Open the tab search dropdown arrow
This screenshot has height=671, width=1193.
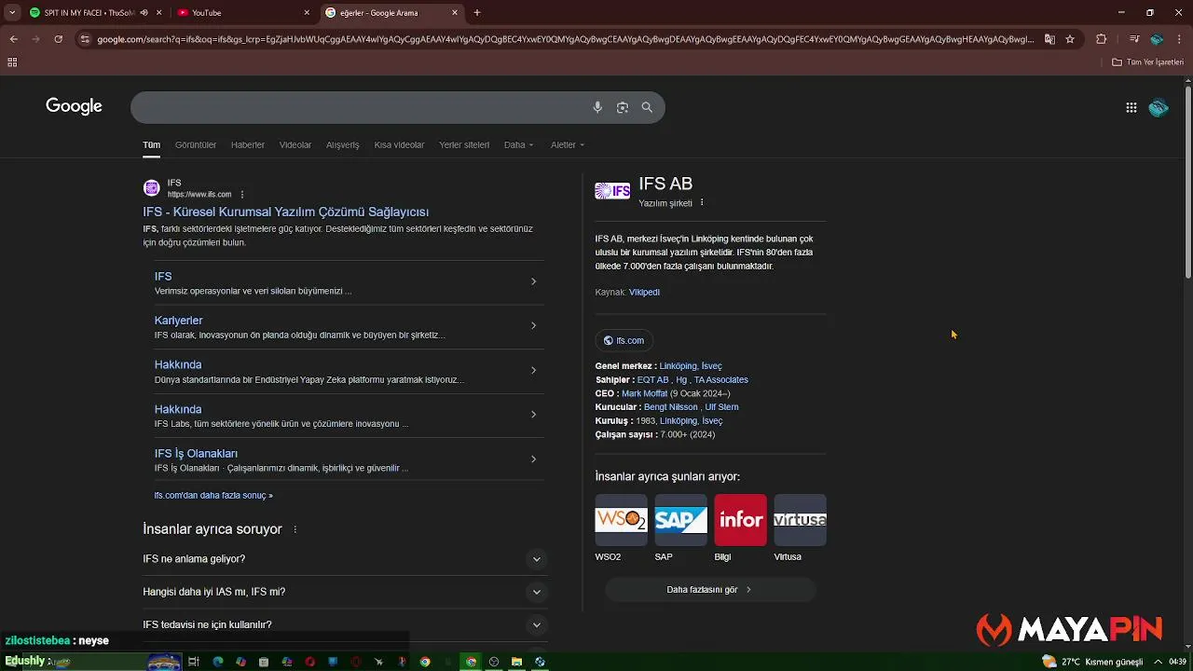point(12,13)
